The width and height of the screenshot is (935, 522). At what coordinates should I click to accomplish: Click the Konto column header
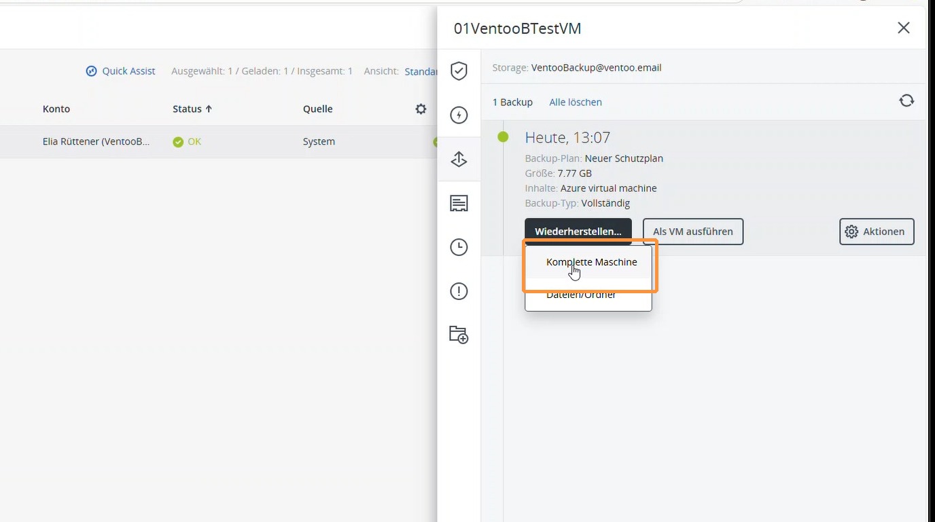click(56, 109)
